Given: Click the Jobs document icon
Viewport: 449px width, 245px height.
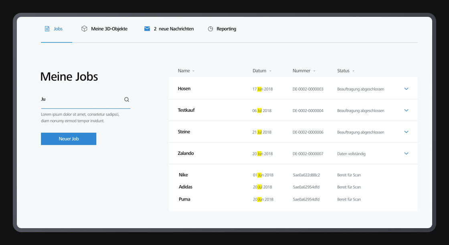Looking at the screenshot, I should (x=47, y=29).
